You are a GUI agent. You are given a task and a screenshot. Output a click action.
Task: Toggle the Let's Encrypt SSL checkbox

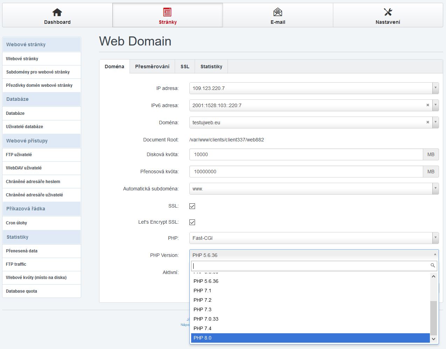pos(192,222)
